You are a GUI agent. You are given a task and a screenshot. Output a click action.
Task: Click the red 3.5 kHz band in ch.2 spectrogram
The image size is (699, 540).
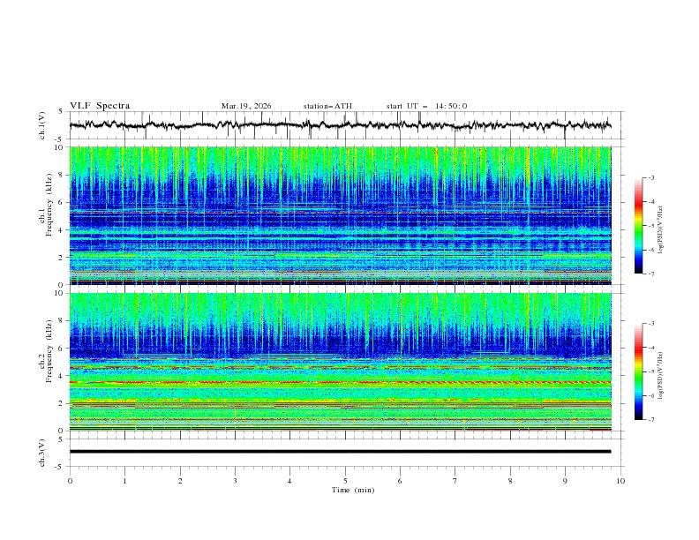(x=340, y=383)
